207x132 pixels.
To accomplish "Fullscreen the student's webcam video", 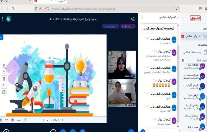I will (x=110, y=82).
